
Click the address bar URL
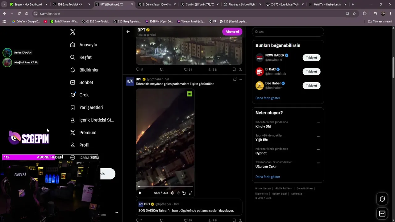[x=50, y=14]
